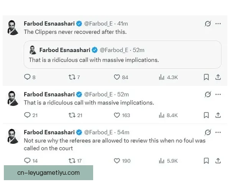Screen dimensions: 230x184
Task: Repost the 'Clippers never recovered' tweet
Action: point(71,77)
